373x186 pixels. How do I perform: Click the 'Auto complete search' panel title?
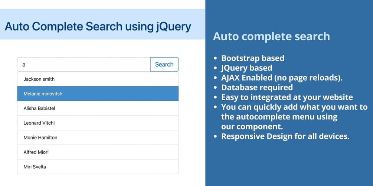(271, 36)
